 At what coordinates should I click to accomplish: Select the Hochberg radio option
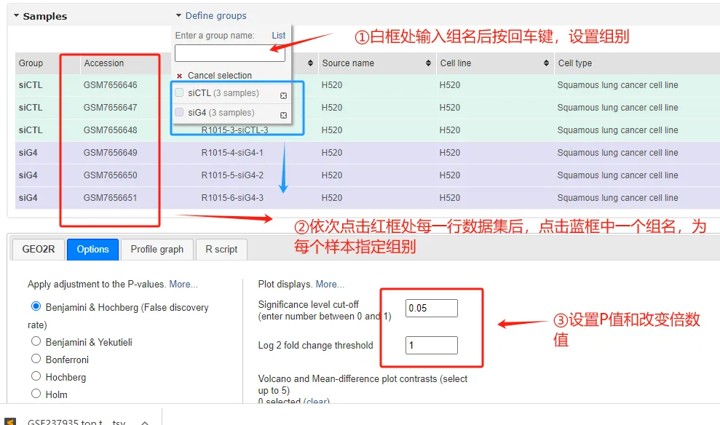(x=36, y=376)
